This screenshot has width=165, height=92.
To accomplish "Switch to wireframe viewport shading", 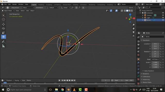I will 125,11.
